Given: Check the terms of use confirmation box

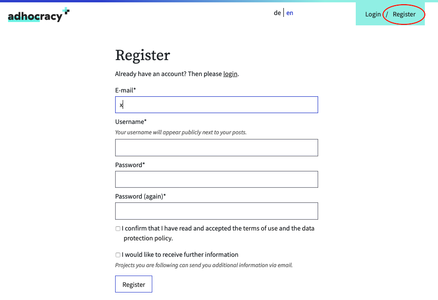Looking at the screenshot, I should pos(118,229).
